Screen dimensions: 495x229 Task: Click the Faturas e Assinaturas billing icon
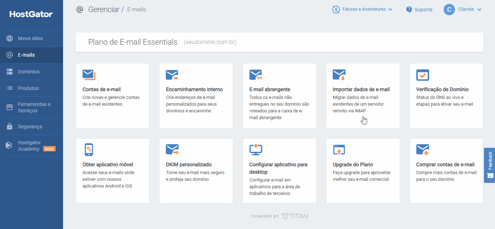[x=336, y=10]
